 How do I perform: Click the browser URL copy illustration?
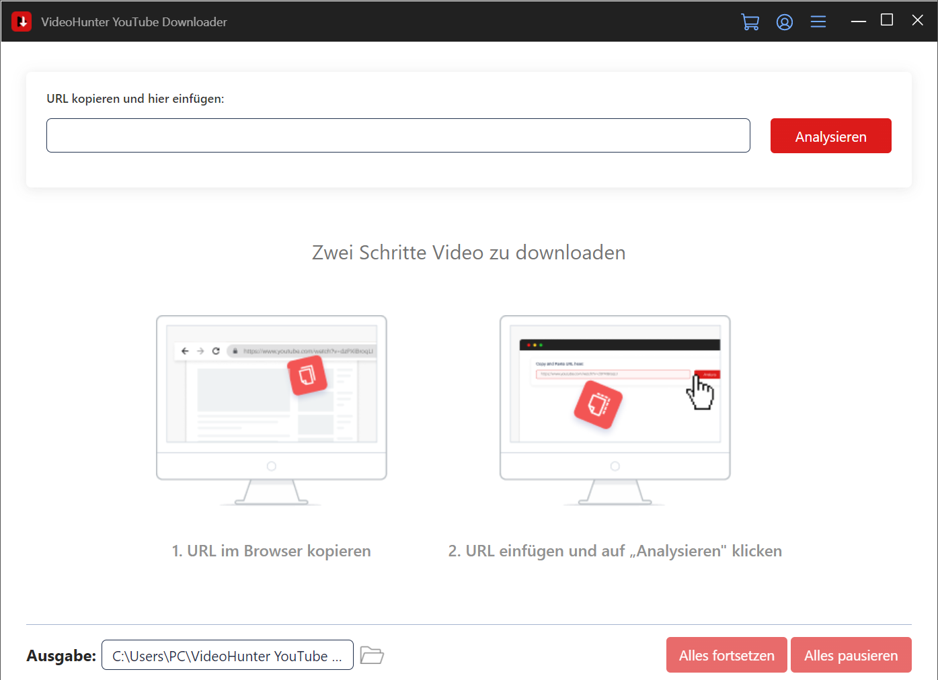click(x=272, y=410)
